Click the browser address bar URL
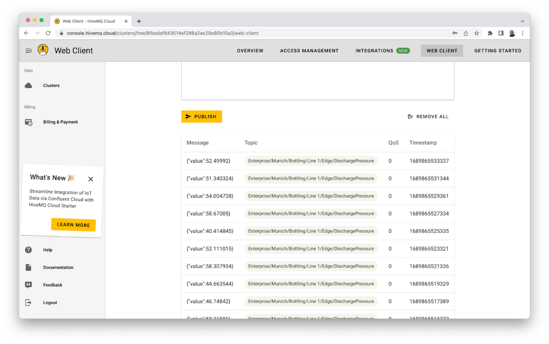Screen dimensions: 549x344 (x=162, y=33)
